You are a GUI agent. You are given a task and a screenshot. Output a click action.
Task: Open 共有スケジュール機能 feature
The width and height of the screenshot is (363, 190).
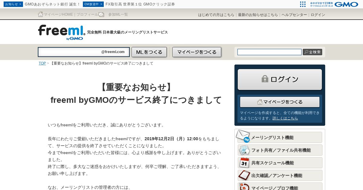tap(280, 163)
